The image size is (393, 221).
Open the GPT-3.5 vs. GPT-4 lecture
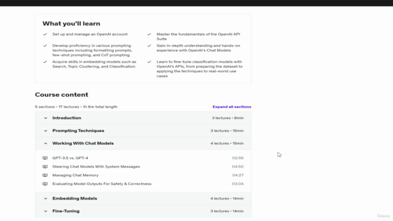click(x=70, y=158)
